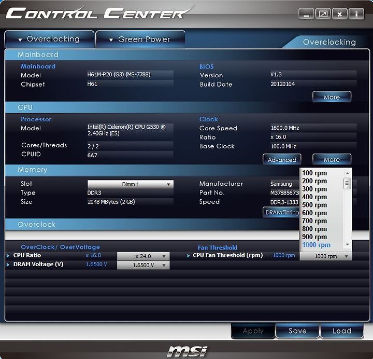Select 700 rpm from the list
Viewport: 373px width, 359px height.
(314, 221)
